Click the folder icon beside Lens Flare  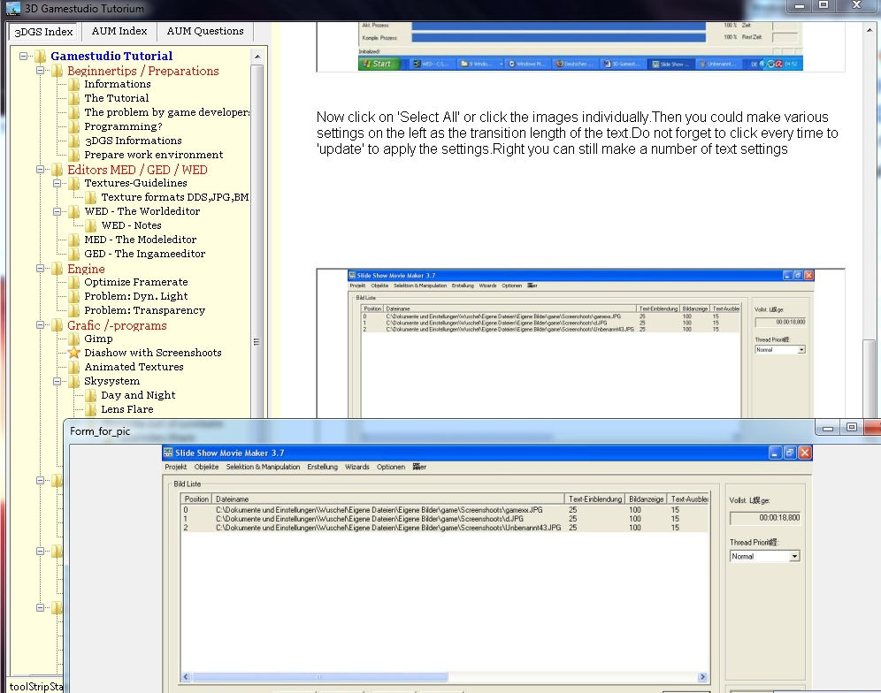tap(91, 409)
